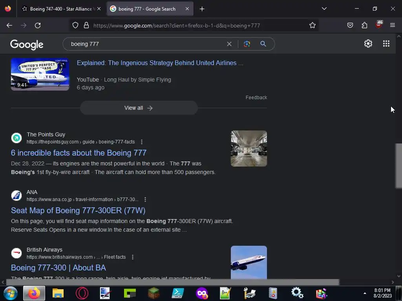Open Seat Map of Boeing 777-300ER link
402x301 pixels.
coord(78,210)
